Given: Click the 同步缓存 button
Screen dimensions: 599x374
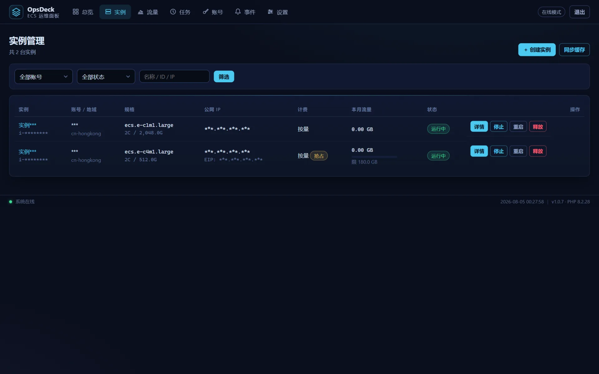Looking at the screenshot, I should 574,50.
